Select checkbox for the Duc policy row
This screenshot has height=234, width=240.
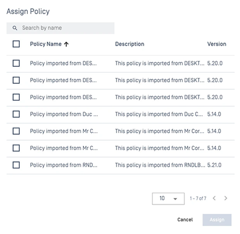(16, 114)
